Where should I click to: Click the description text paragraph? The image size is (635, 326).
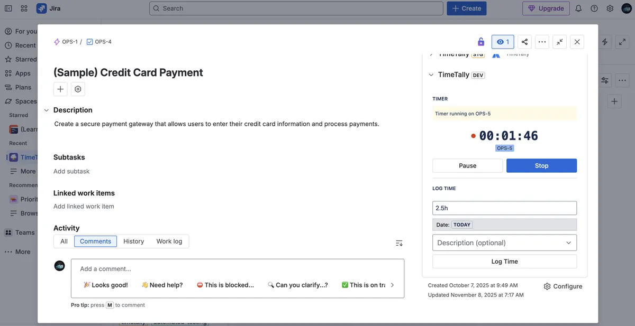[217, 124]
